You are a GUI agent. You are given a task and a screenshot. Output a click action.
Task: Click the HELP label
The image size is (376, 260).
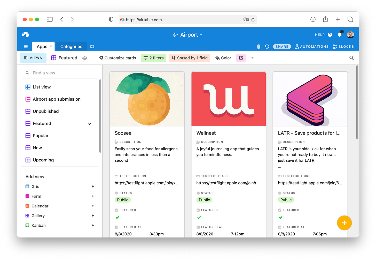[x=320, y=35]
